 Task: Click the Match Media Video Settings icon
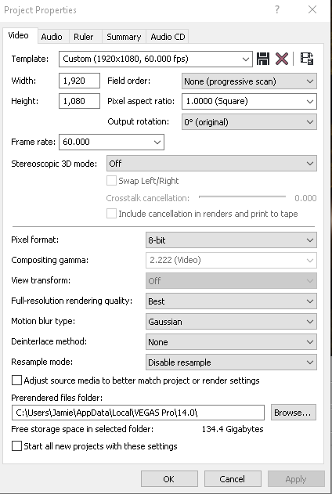pyautogui.click(x=307, y=59)
